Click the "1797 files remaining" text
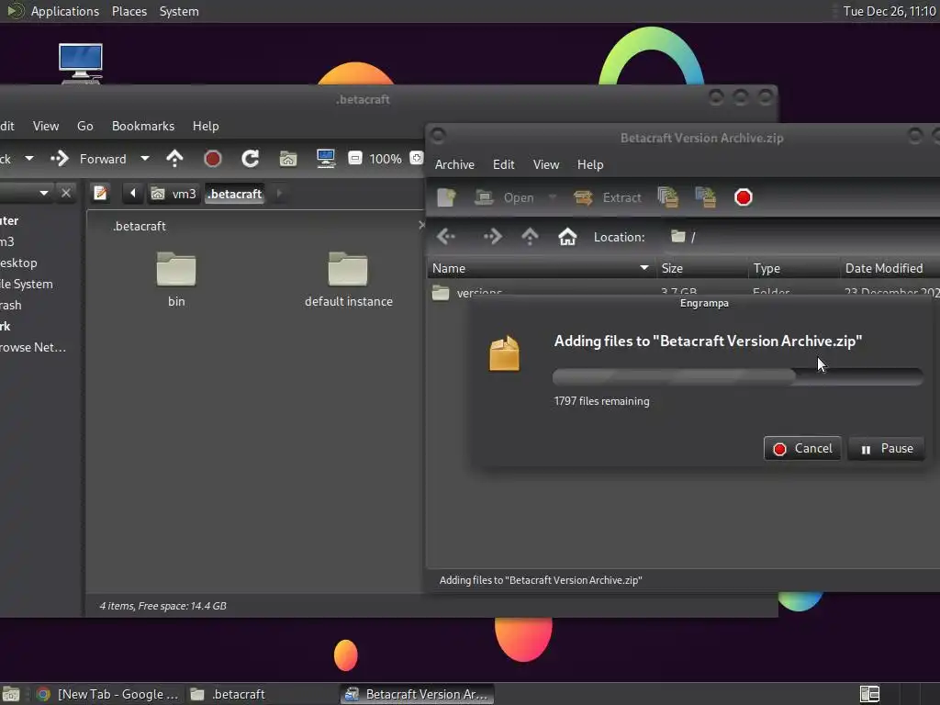The image size is (940, 705). (x=601, y=401)
